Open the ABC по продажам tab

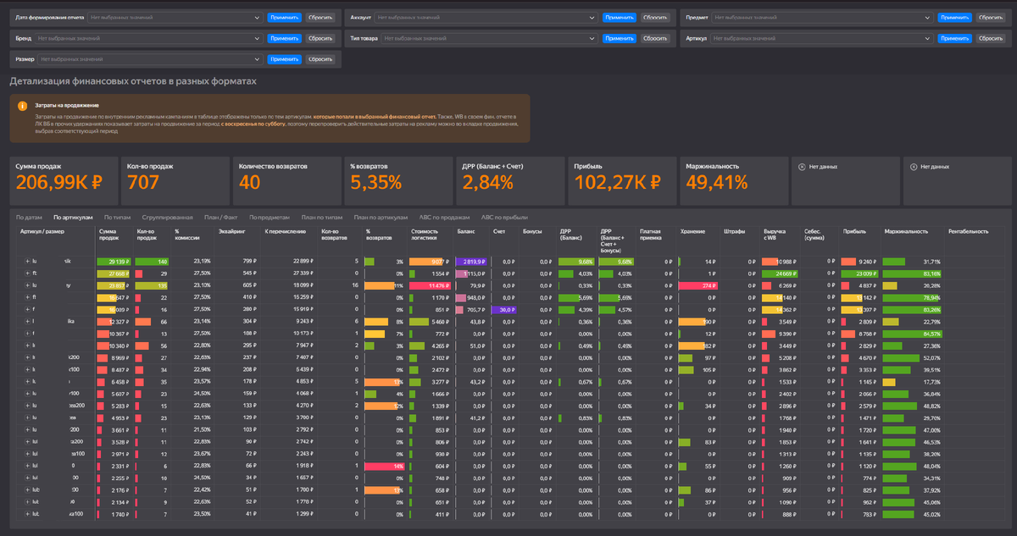point(444,217)
